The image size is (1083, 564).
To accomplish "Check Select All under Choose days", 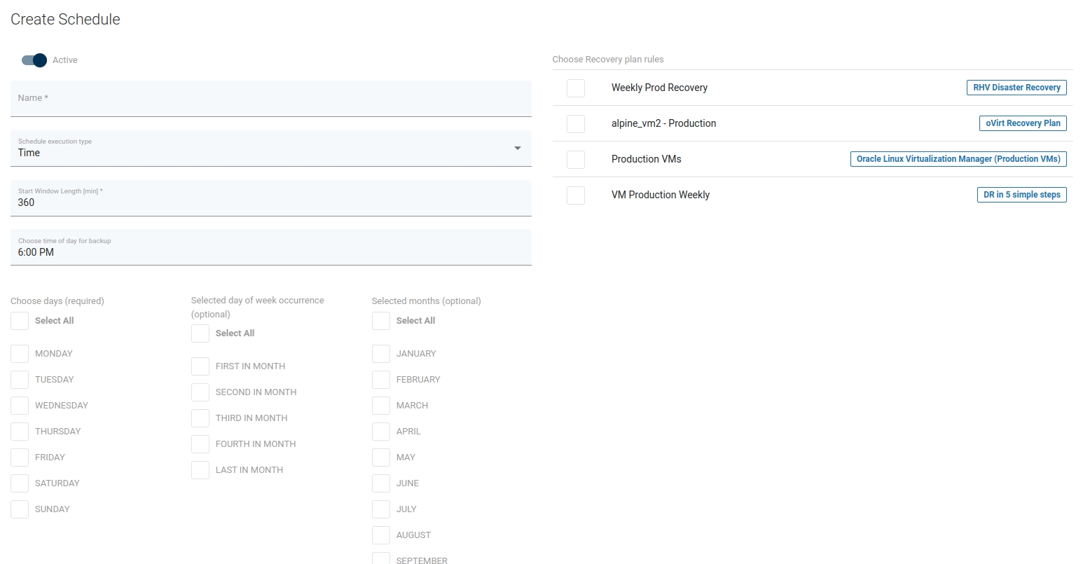I will (x=20, y=321).
